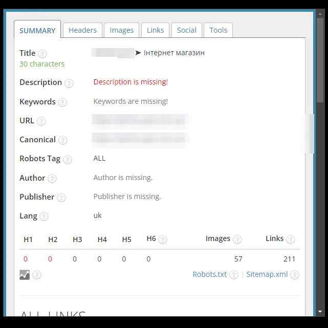Click the '30 characters' title length text
The width and height of the screenshot is (328, 328).
(x=42, y=64)
